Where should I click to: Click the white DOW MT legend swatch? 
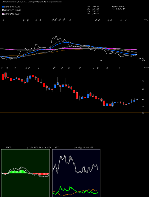[3, 10]
